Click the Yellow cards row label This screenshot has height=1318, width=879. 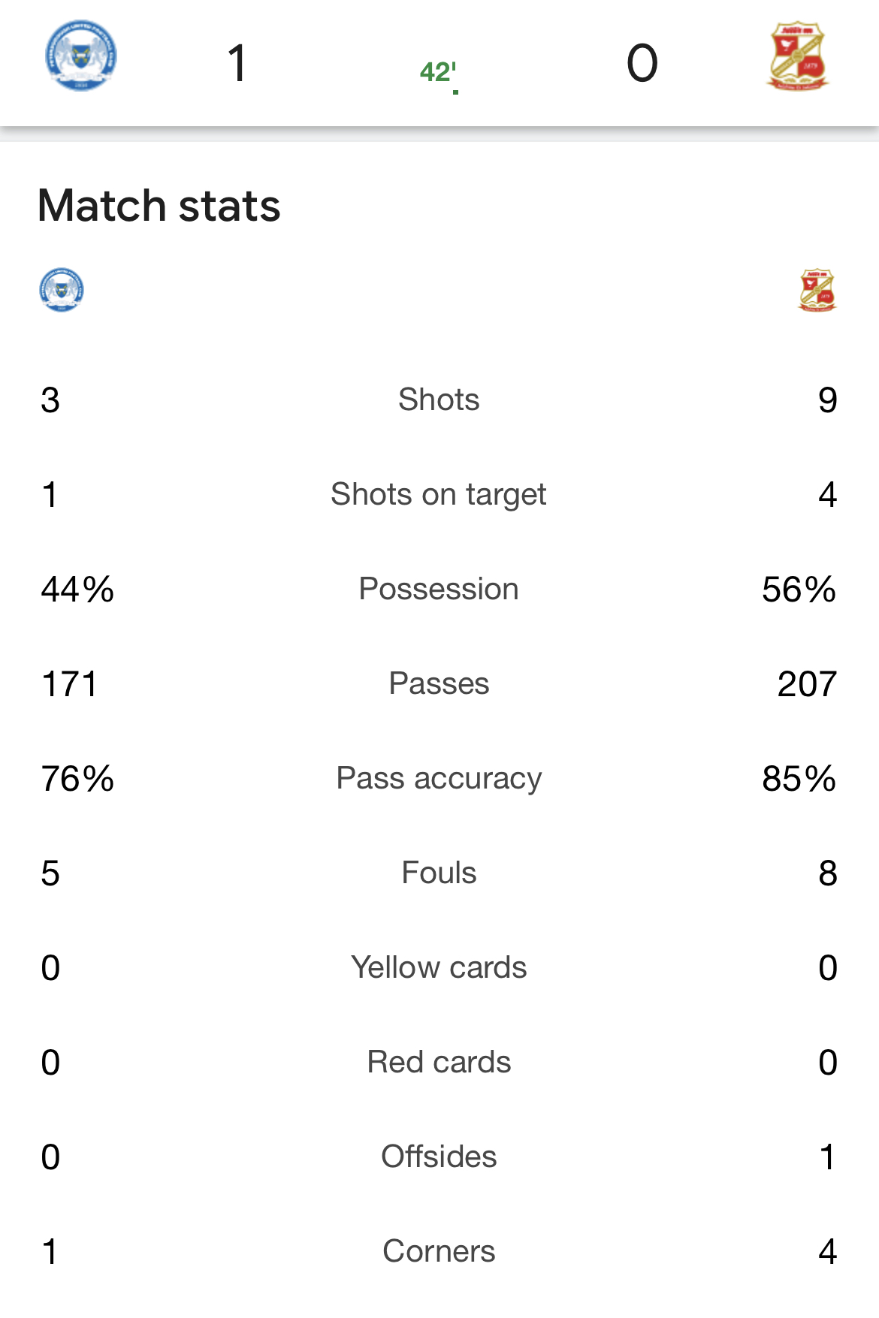439,967
